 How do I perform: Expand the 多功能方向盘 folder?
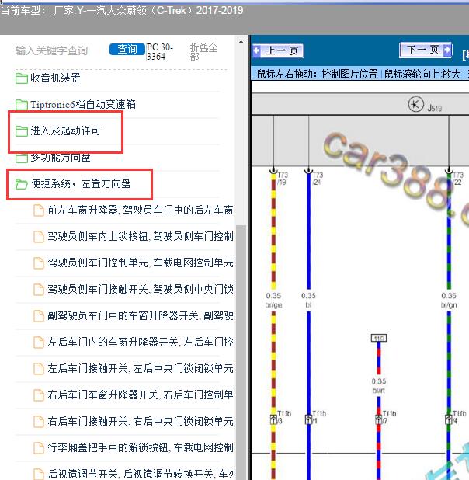click(61, 158)
